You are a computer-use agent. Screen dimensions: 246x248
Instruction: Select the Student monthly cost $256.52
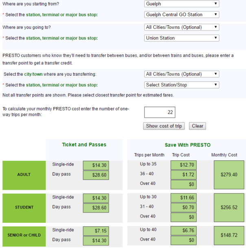(229, 208)
